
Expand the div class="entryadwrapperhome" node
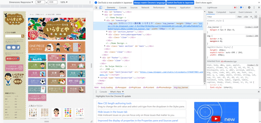coord(107,34)
